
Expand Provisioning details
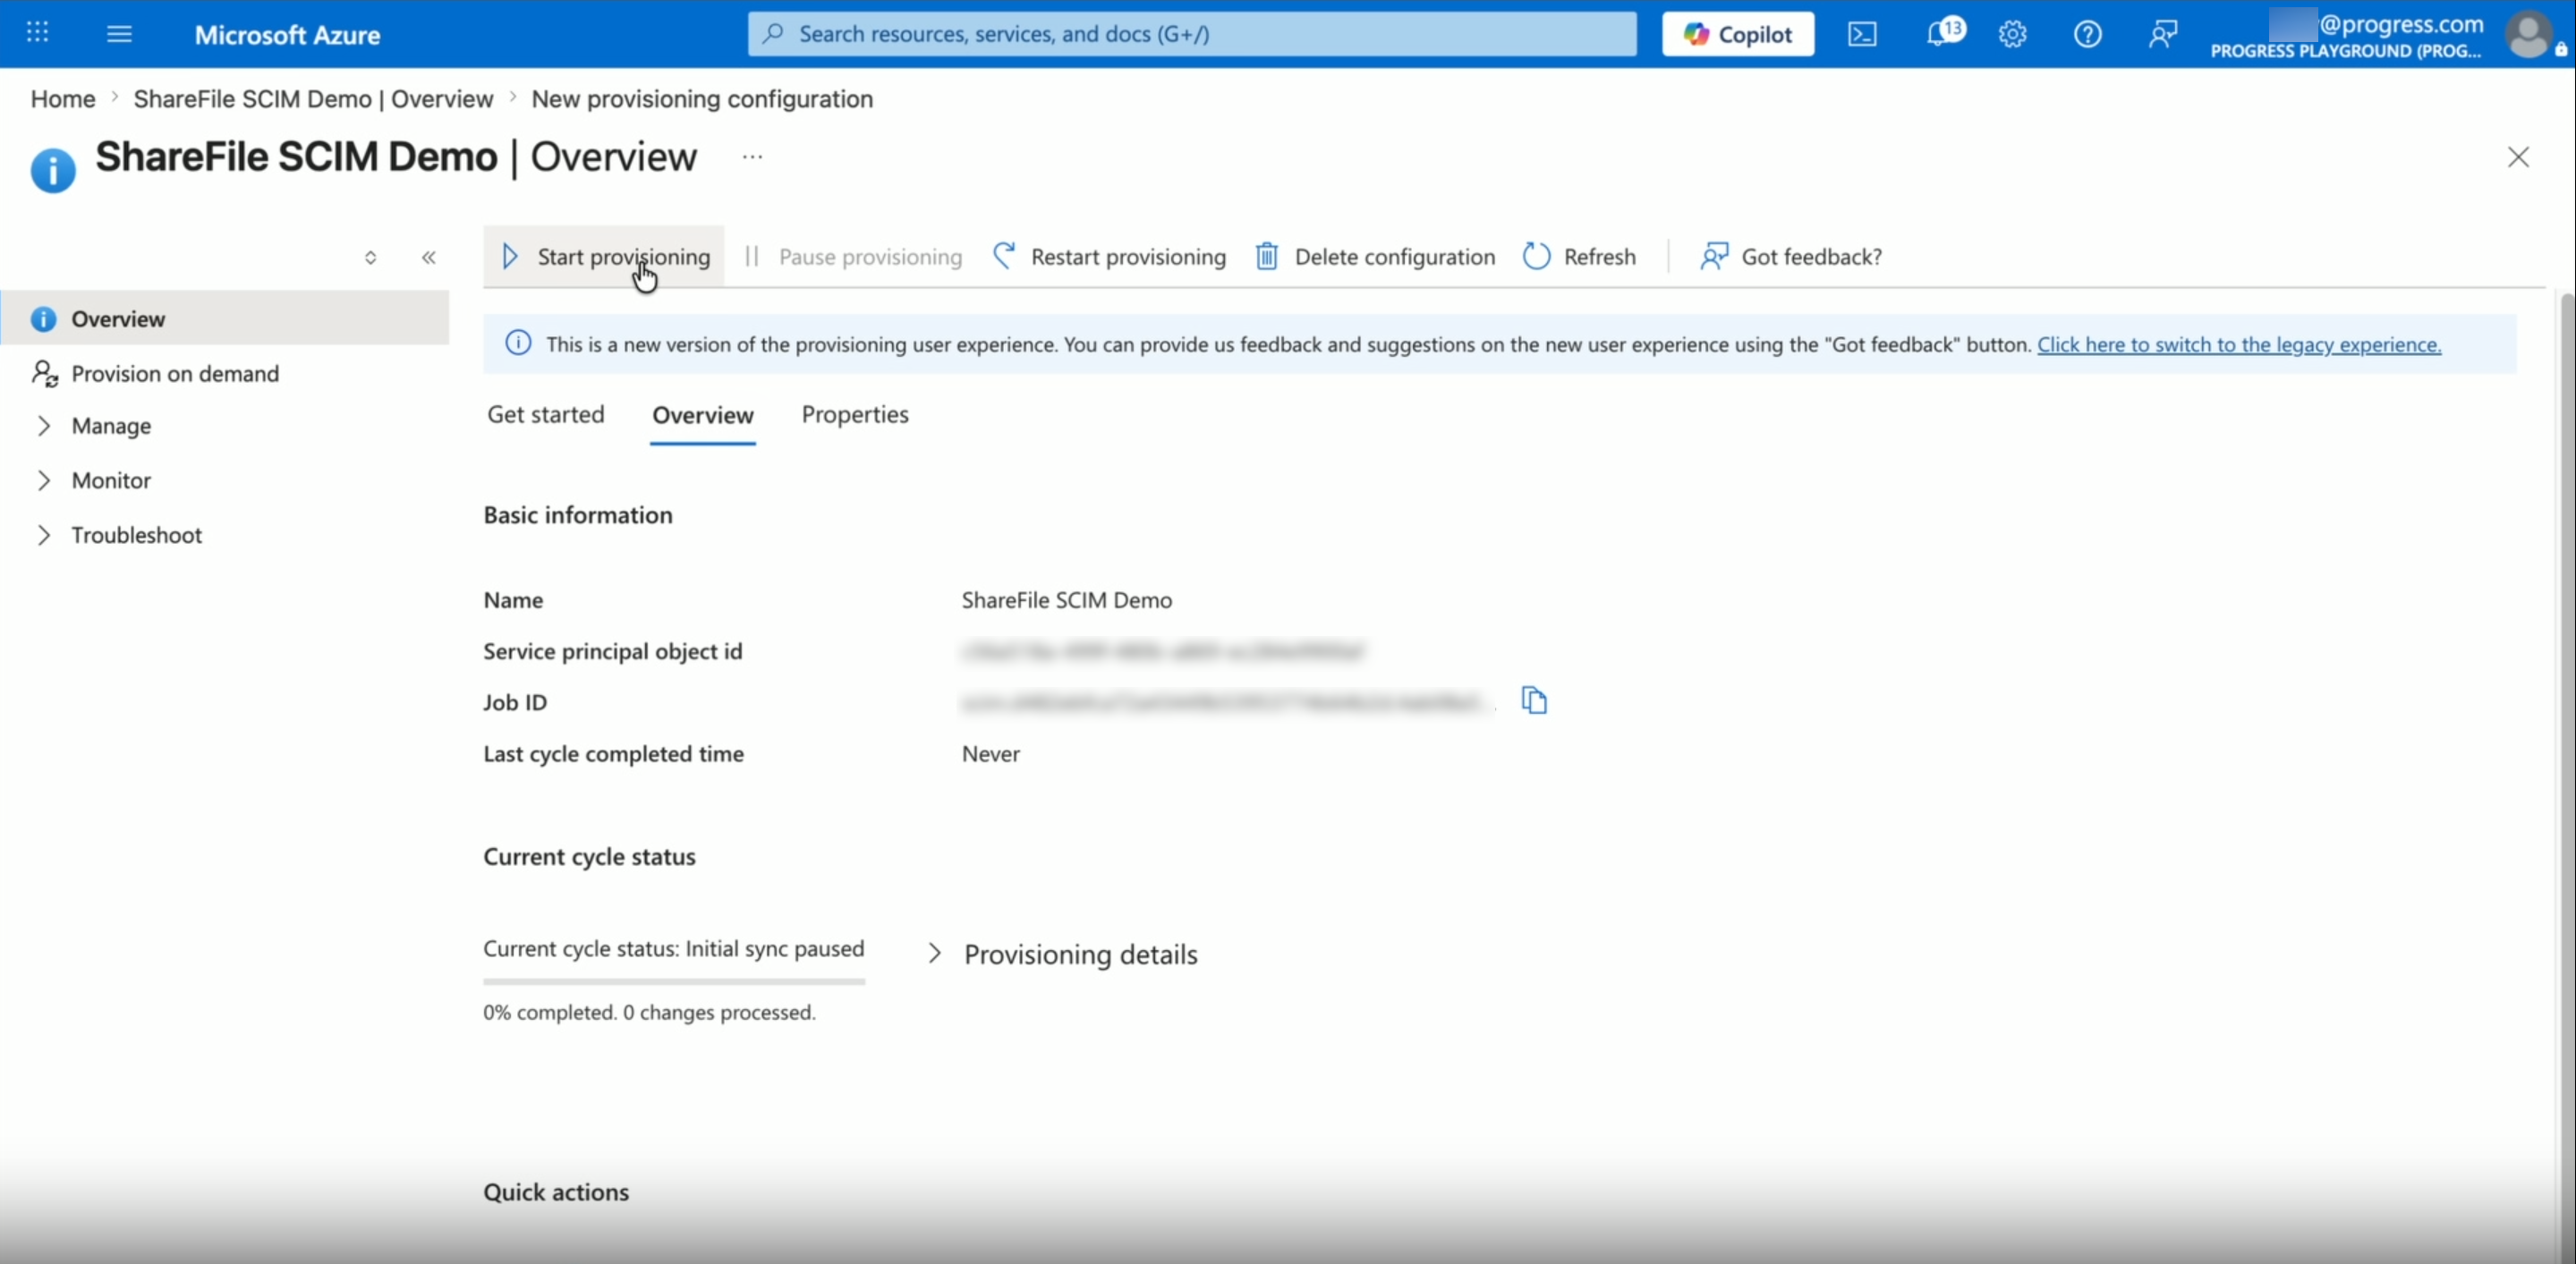pos(1064,954)
